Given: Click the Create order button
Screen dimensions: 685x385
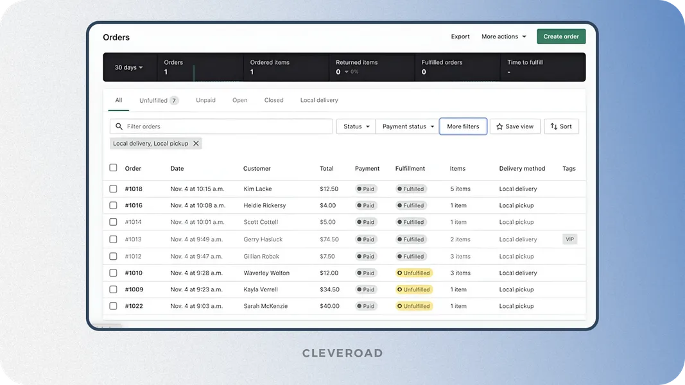Looking at the screenshot, I should (561, 37).
